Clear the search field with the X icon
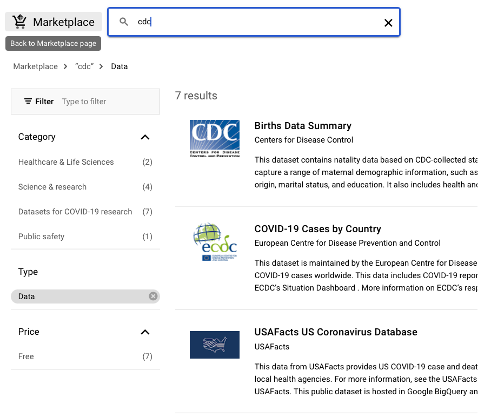 [x=388, y=23]
